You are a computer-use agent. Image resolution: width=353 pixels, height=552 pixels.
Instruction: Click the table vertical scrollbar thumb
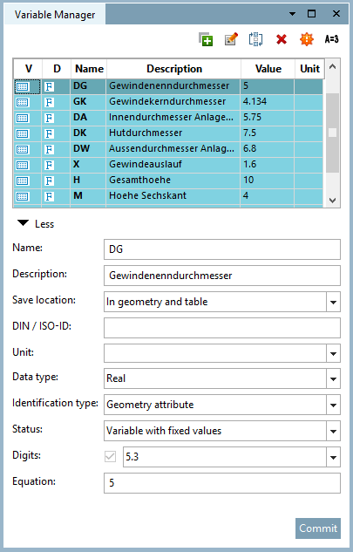click(332, 133)
